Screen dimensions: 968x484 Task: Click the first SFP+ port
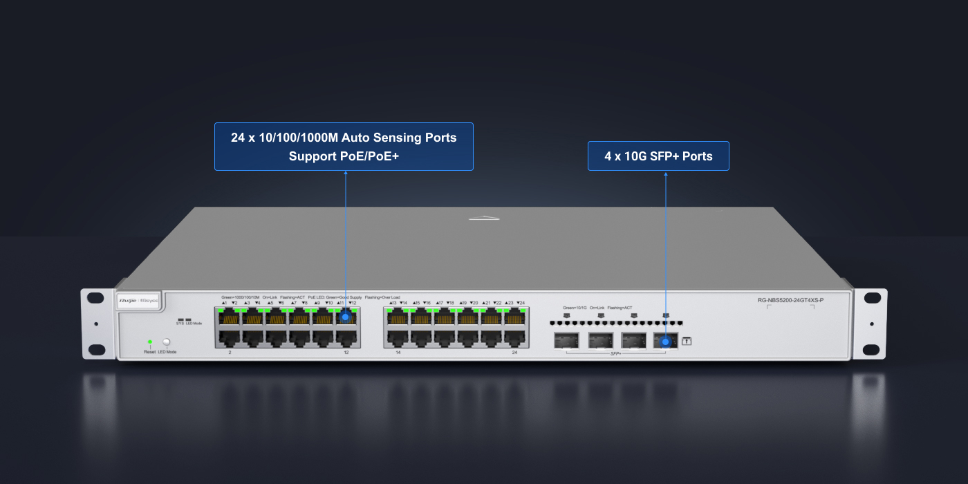[x=565, y=341]
